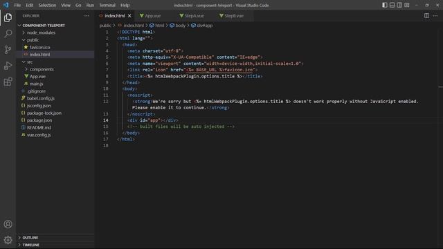Viewport: 443px width, 249px height.
Task: Collapse the src folder
Action: [x=30, y=62]
